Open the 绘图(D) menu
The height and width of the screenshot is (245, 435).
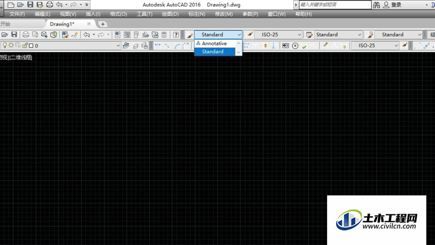171,14
